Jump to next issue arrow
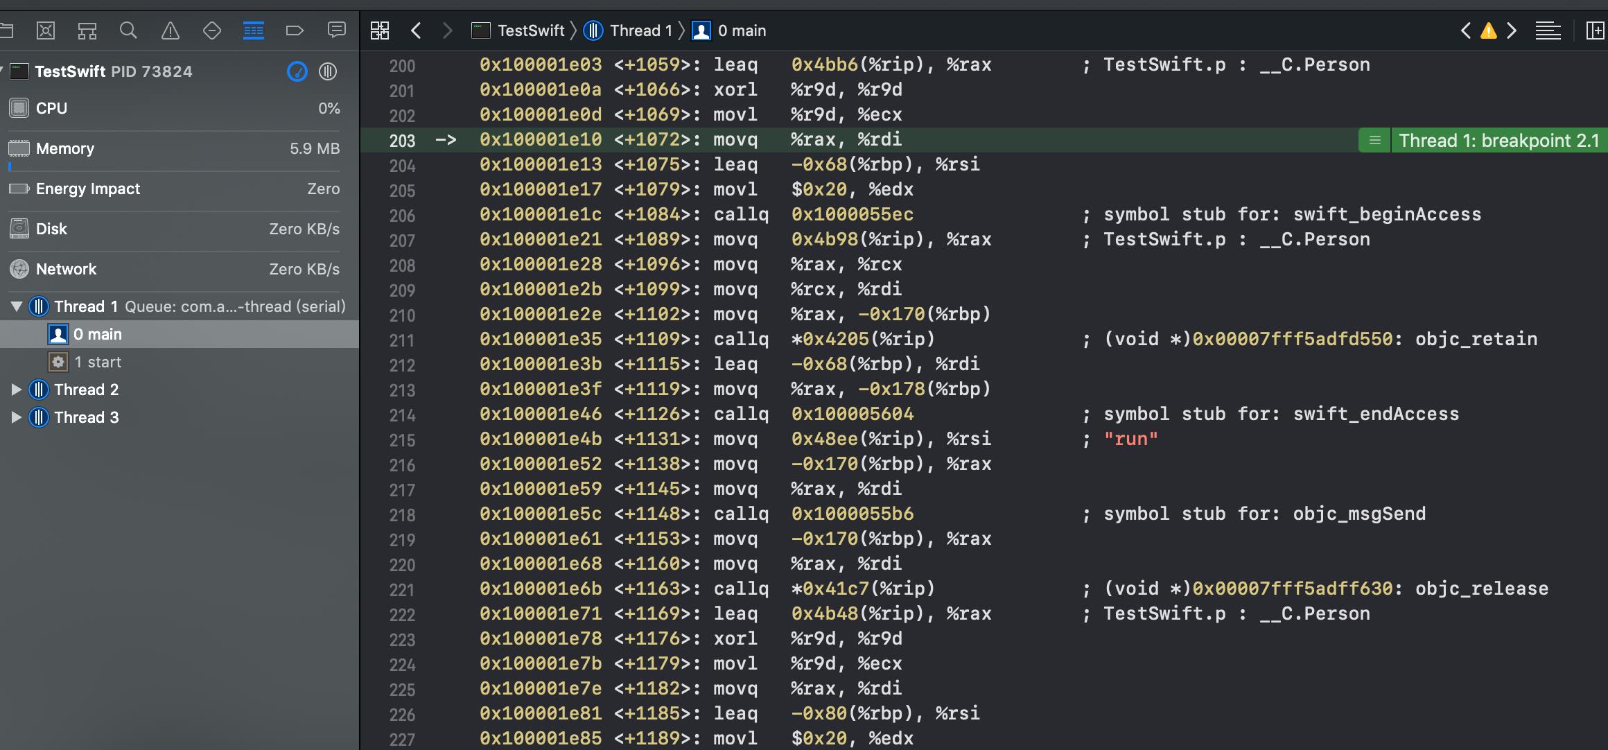This screenshot has width=1608, height=750. pos(1512,30)
